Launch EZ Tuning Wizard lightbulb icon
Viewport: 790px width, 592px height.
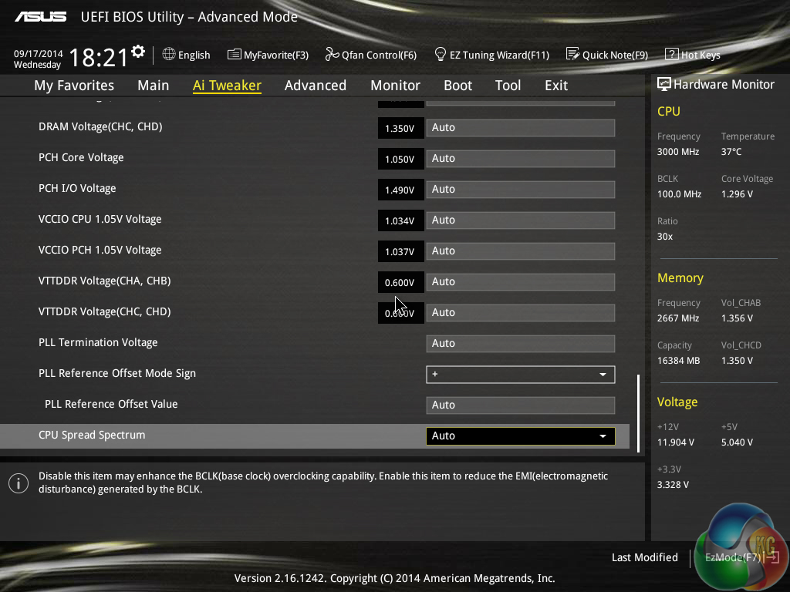point(441,55)
